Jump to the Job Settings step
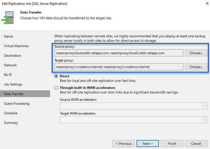The height and width of the screenshot is (149, 210). click(13, 84)
